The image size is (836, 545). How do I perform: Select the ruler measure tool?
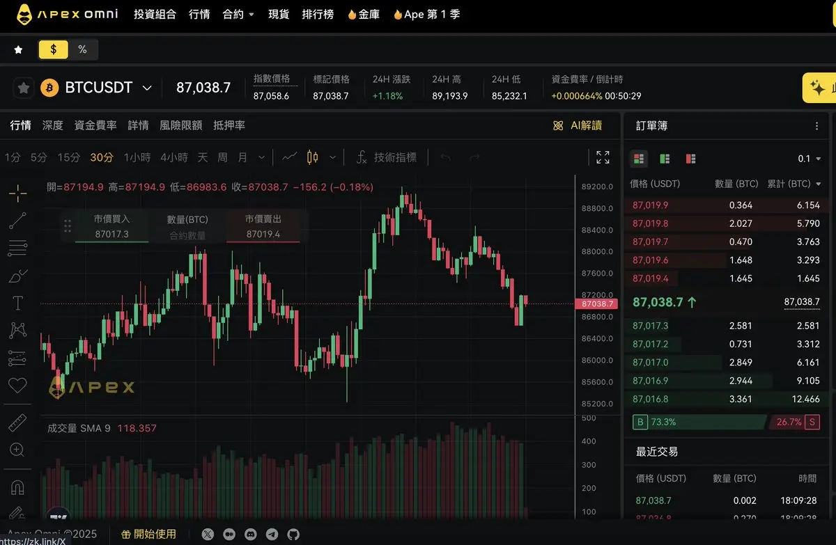point(18,422)
